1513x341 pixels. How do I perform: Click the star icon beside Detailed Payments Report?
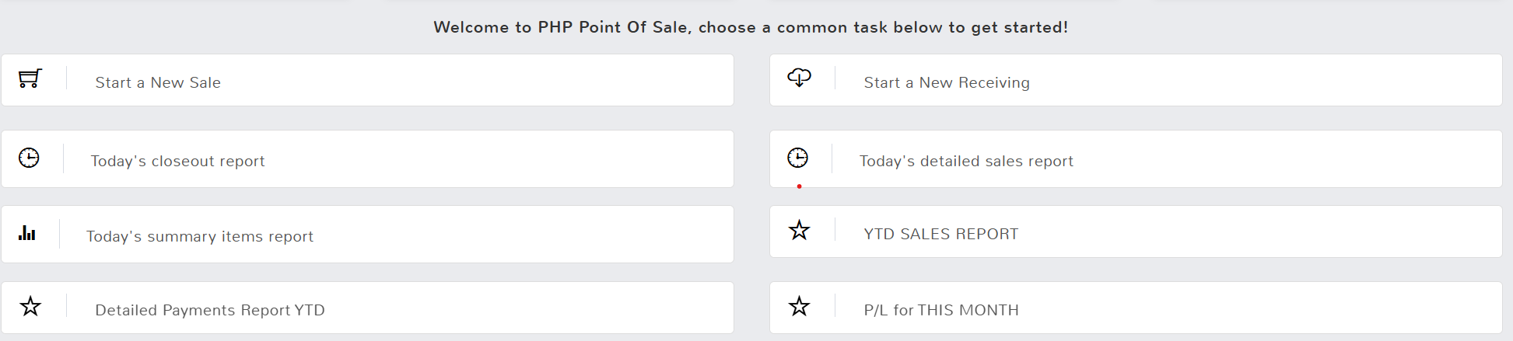[x=30, y=306]
